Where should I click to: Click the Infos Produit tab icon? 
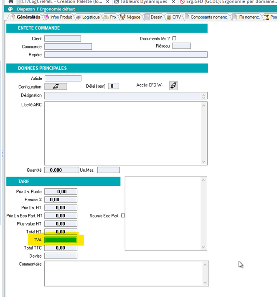pos(47,17)
